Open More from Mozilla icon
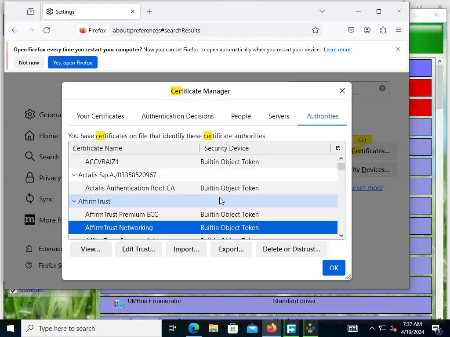The width and height of the screenshot is (450, 337). pos(30,220)
